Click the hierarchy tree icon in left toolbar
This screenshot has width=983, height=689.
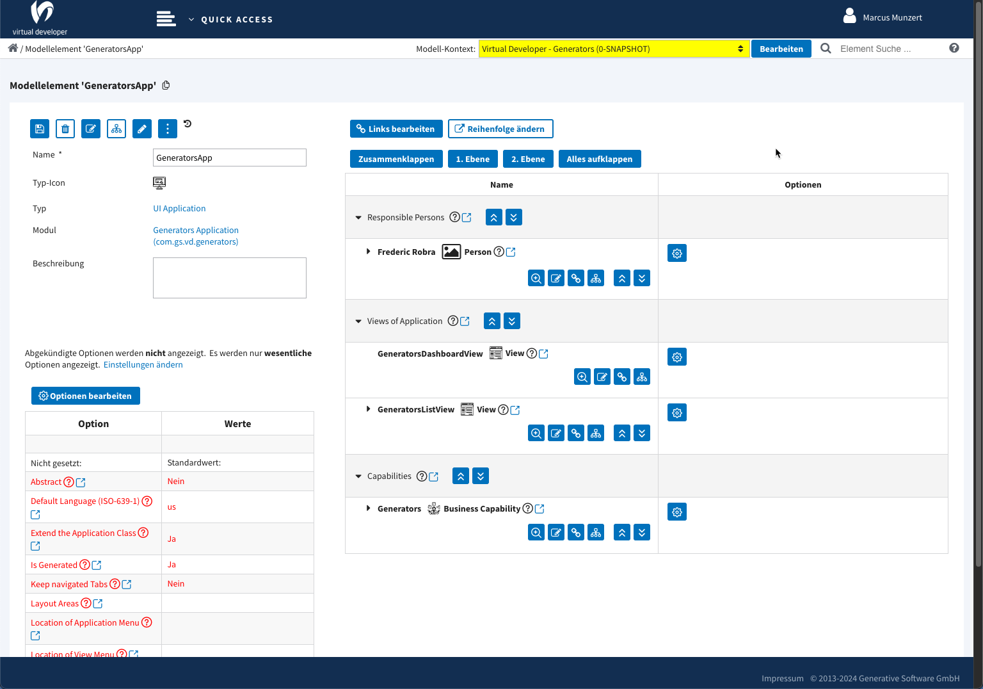coord(116,129)
